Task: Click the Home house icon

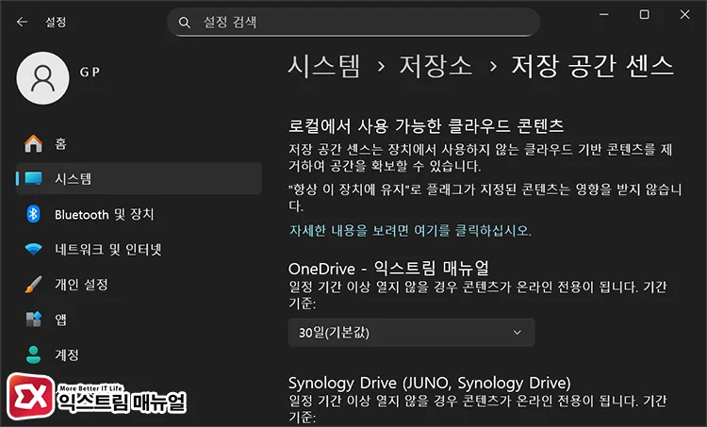Action: (x=33, y=144)
